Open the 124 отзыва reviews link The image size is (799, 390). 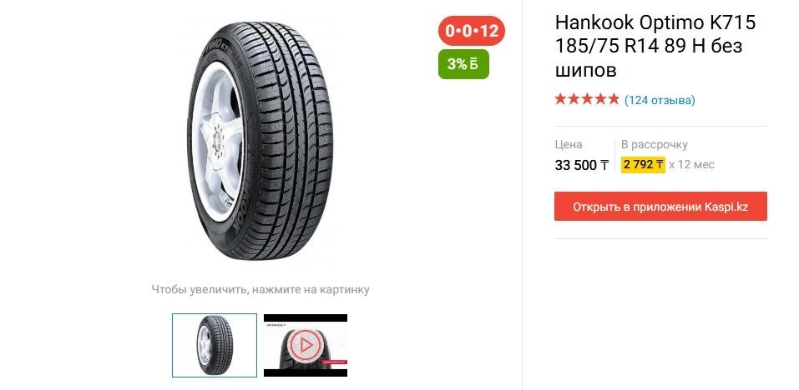(660, 100)
